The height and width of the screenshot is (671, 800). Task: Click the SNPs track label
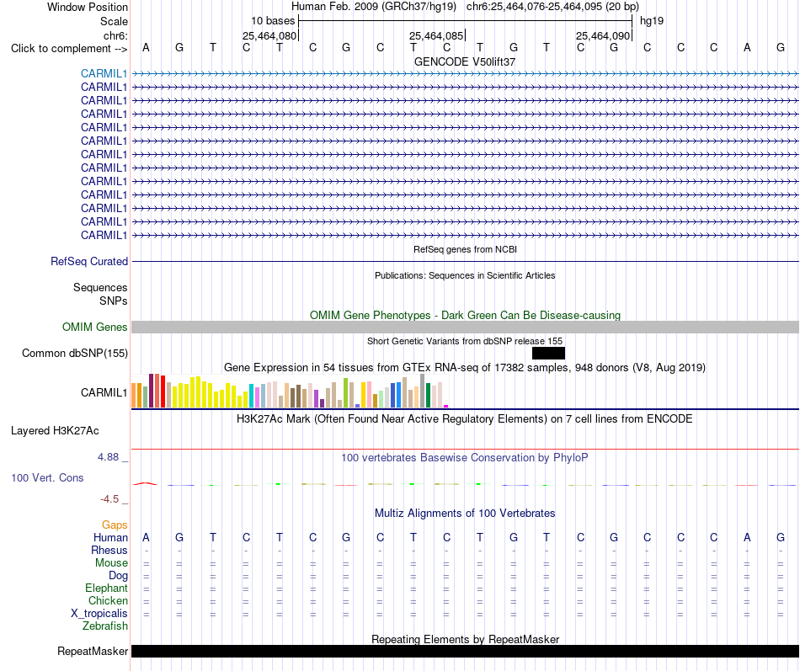(x=114, y=301)
